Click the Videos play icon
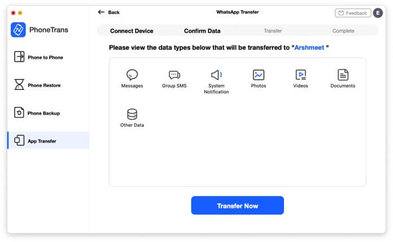This screenshot has width=393, height=242. pyautogui.click(x=300, y=75)
